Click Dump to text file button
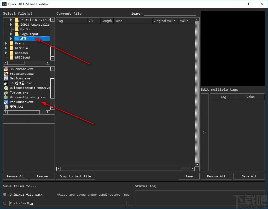Viewport: 268px width, 209px height. tap(75, 176)
